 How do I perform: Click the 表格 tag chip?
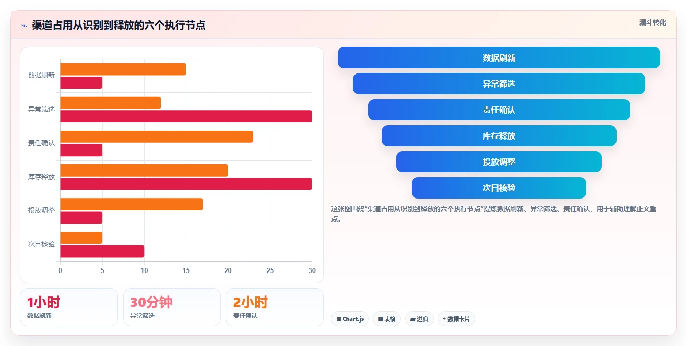pyautogui.click(x=387, y=319)
